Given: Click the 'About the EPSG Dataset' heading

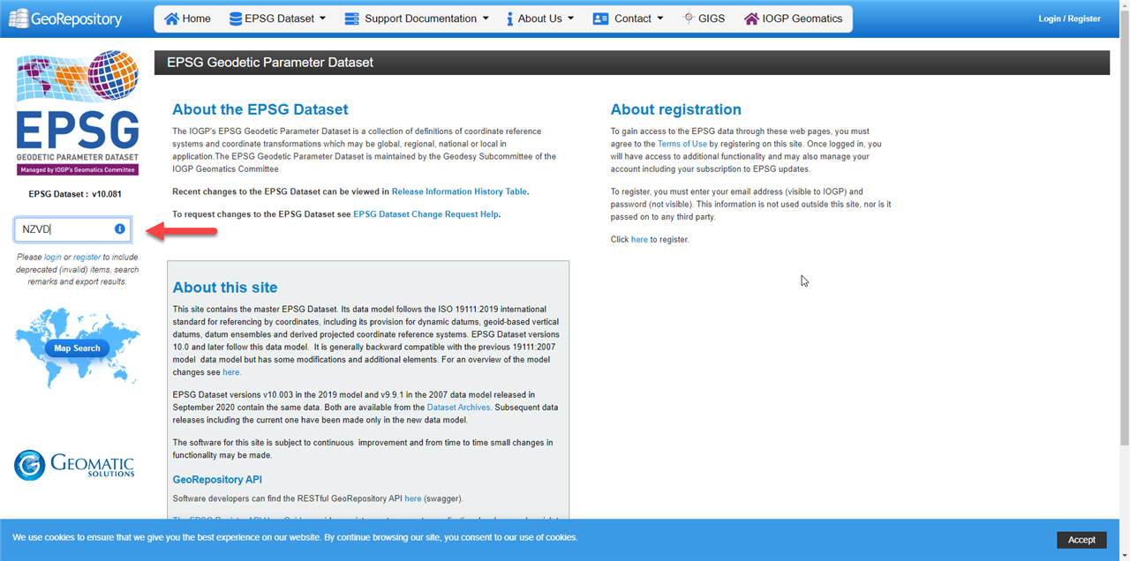Looking at the screenshot, I should (260, 110).
